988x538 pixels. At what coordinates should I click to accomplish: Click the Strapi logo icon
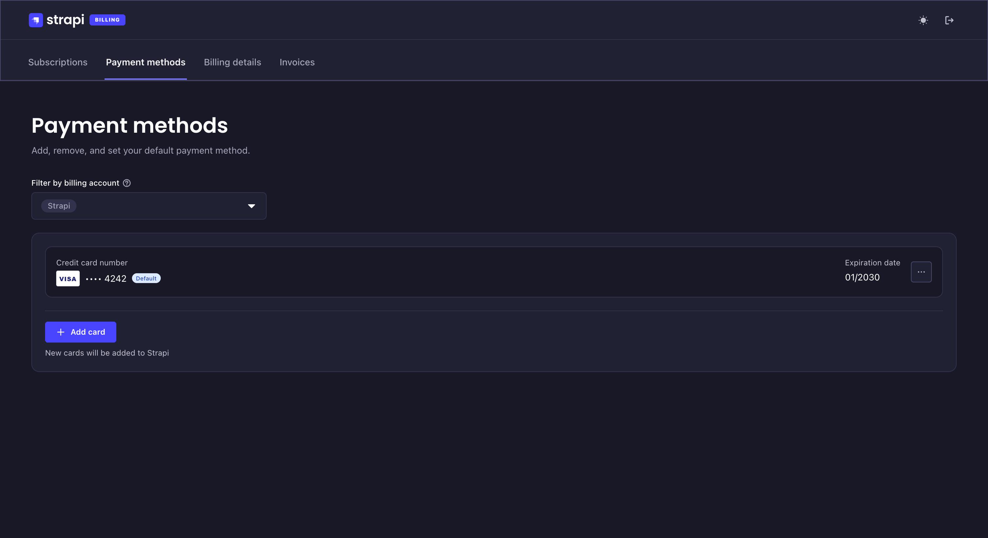click(36, 20)
